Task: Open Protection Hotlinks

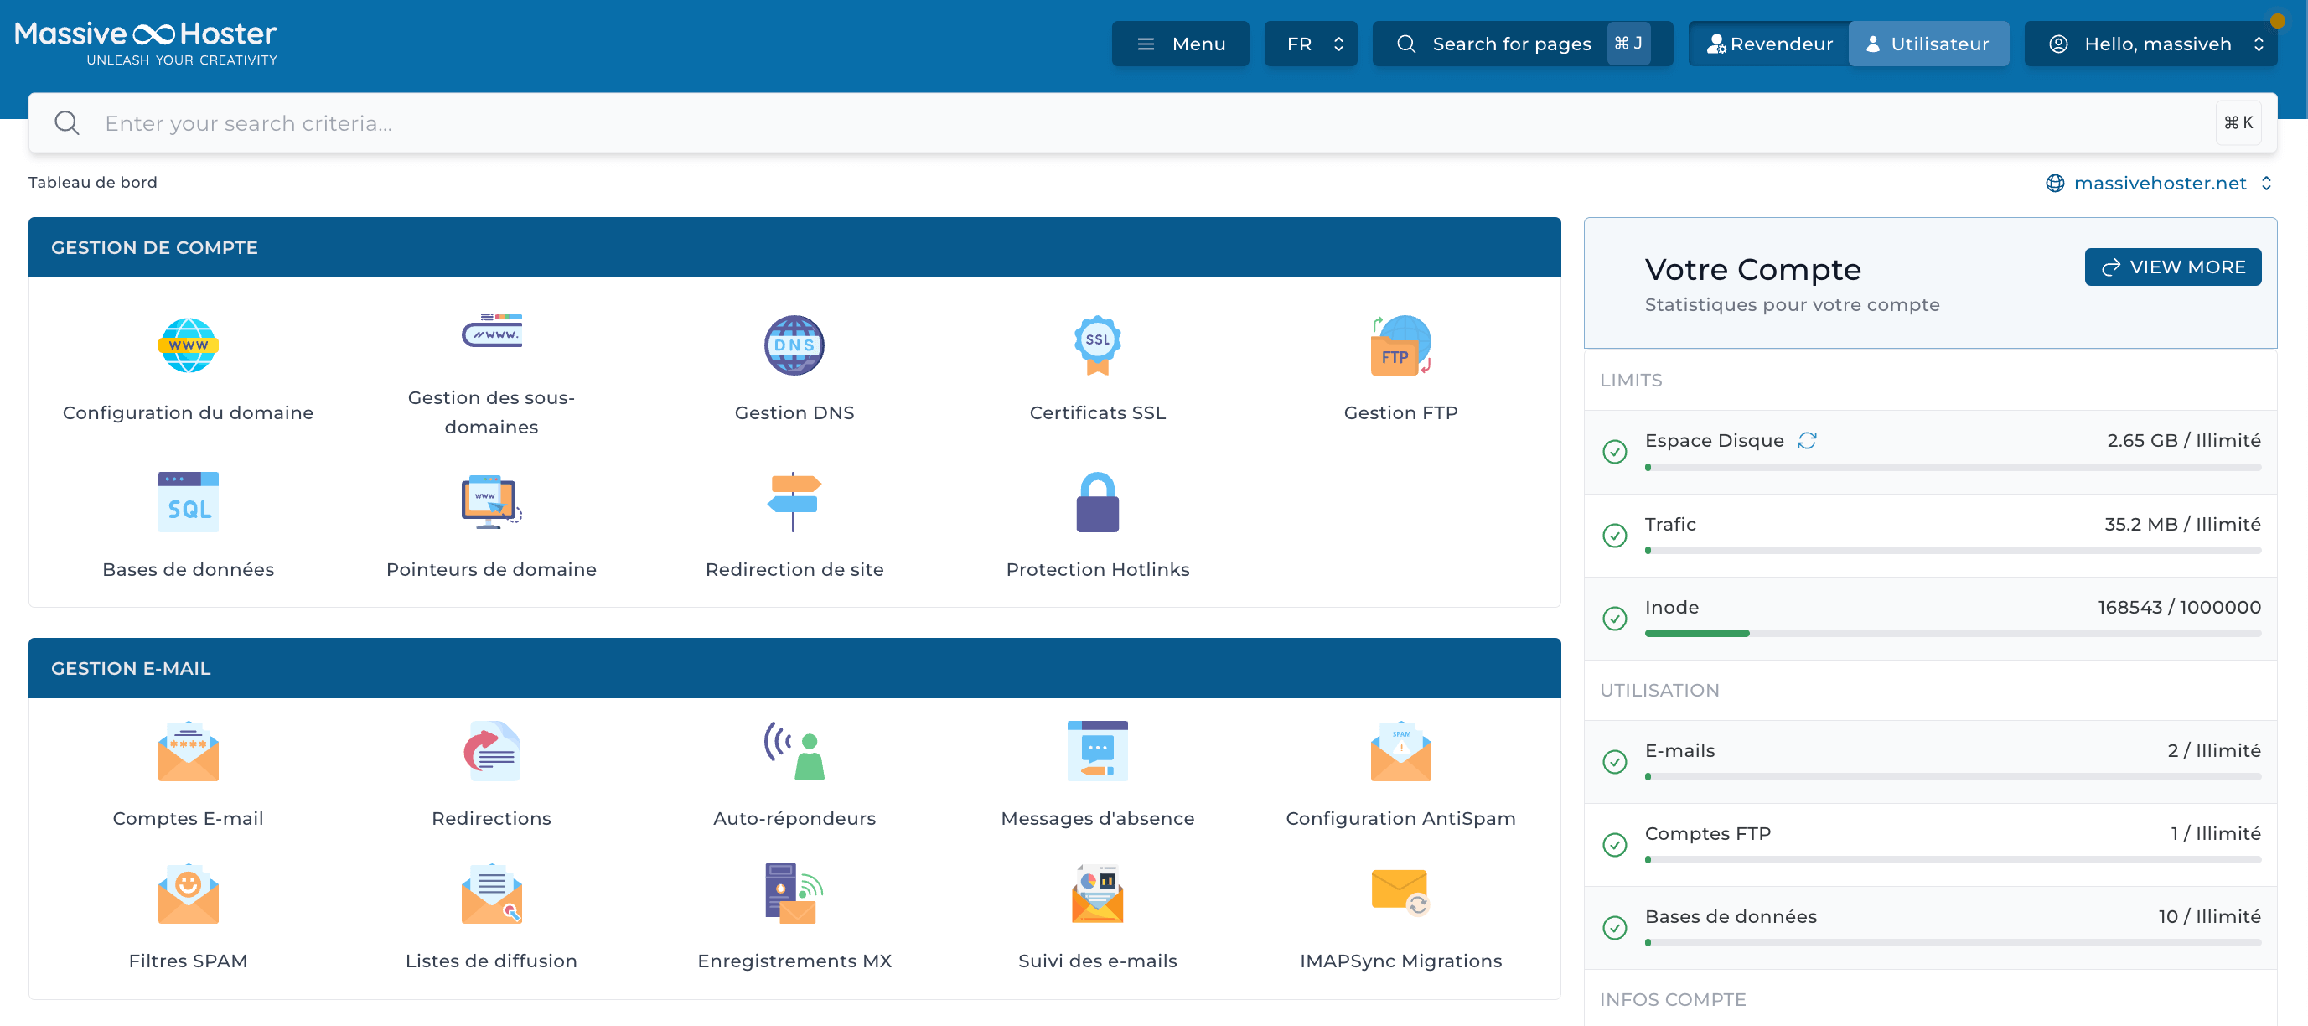Action: coord(1098,527)
